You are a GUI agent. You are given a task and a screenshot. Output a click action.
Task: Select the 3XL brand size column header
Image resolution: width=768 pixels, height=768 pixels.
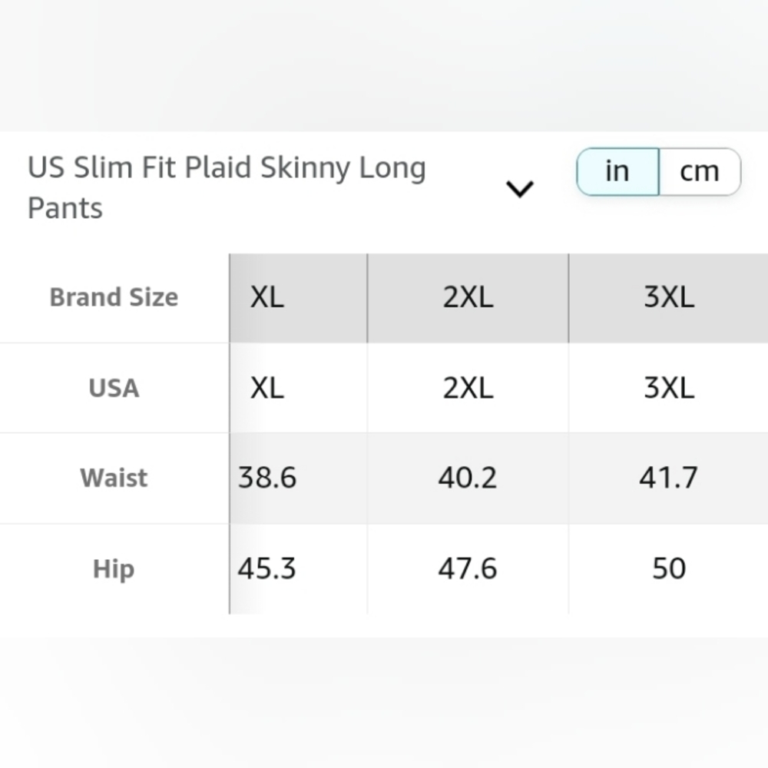click(668, 297)
